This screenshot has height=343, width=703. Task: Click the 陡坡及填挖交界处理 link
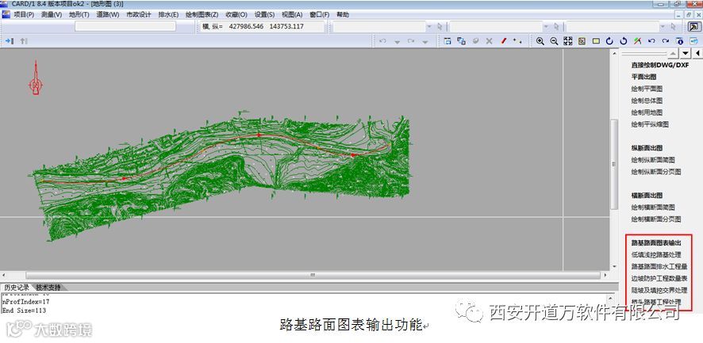click(x=659, y=290)
